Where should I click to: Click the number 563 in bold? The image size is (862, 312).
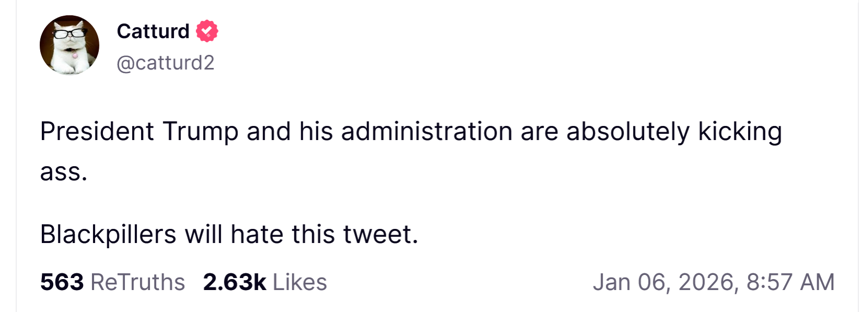(x=62, y=282)
